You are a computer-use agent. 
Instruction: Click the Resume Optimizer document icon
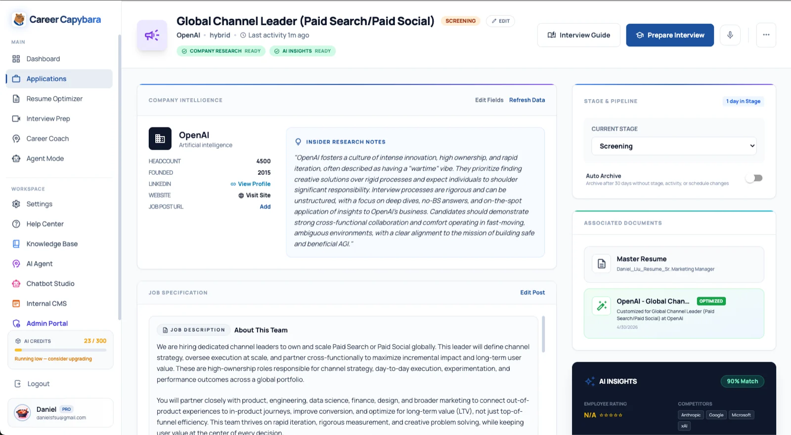16,99
